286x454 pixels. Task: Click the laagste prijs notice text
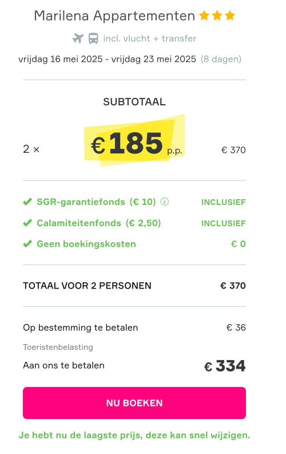(134, 435)
